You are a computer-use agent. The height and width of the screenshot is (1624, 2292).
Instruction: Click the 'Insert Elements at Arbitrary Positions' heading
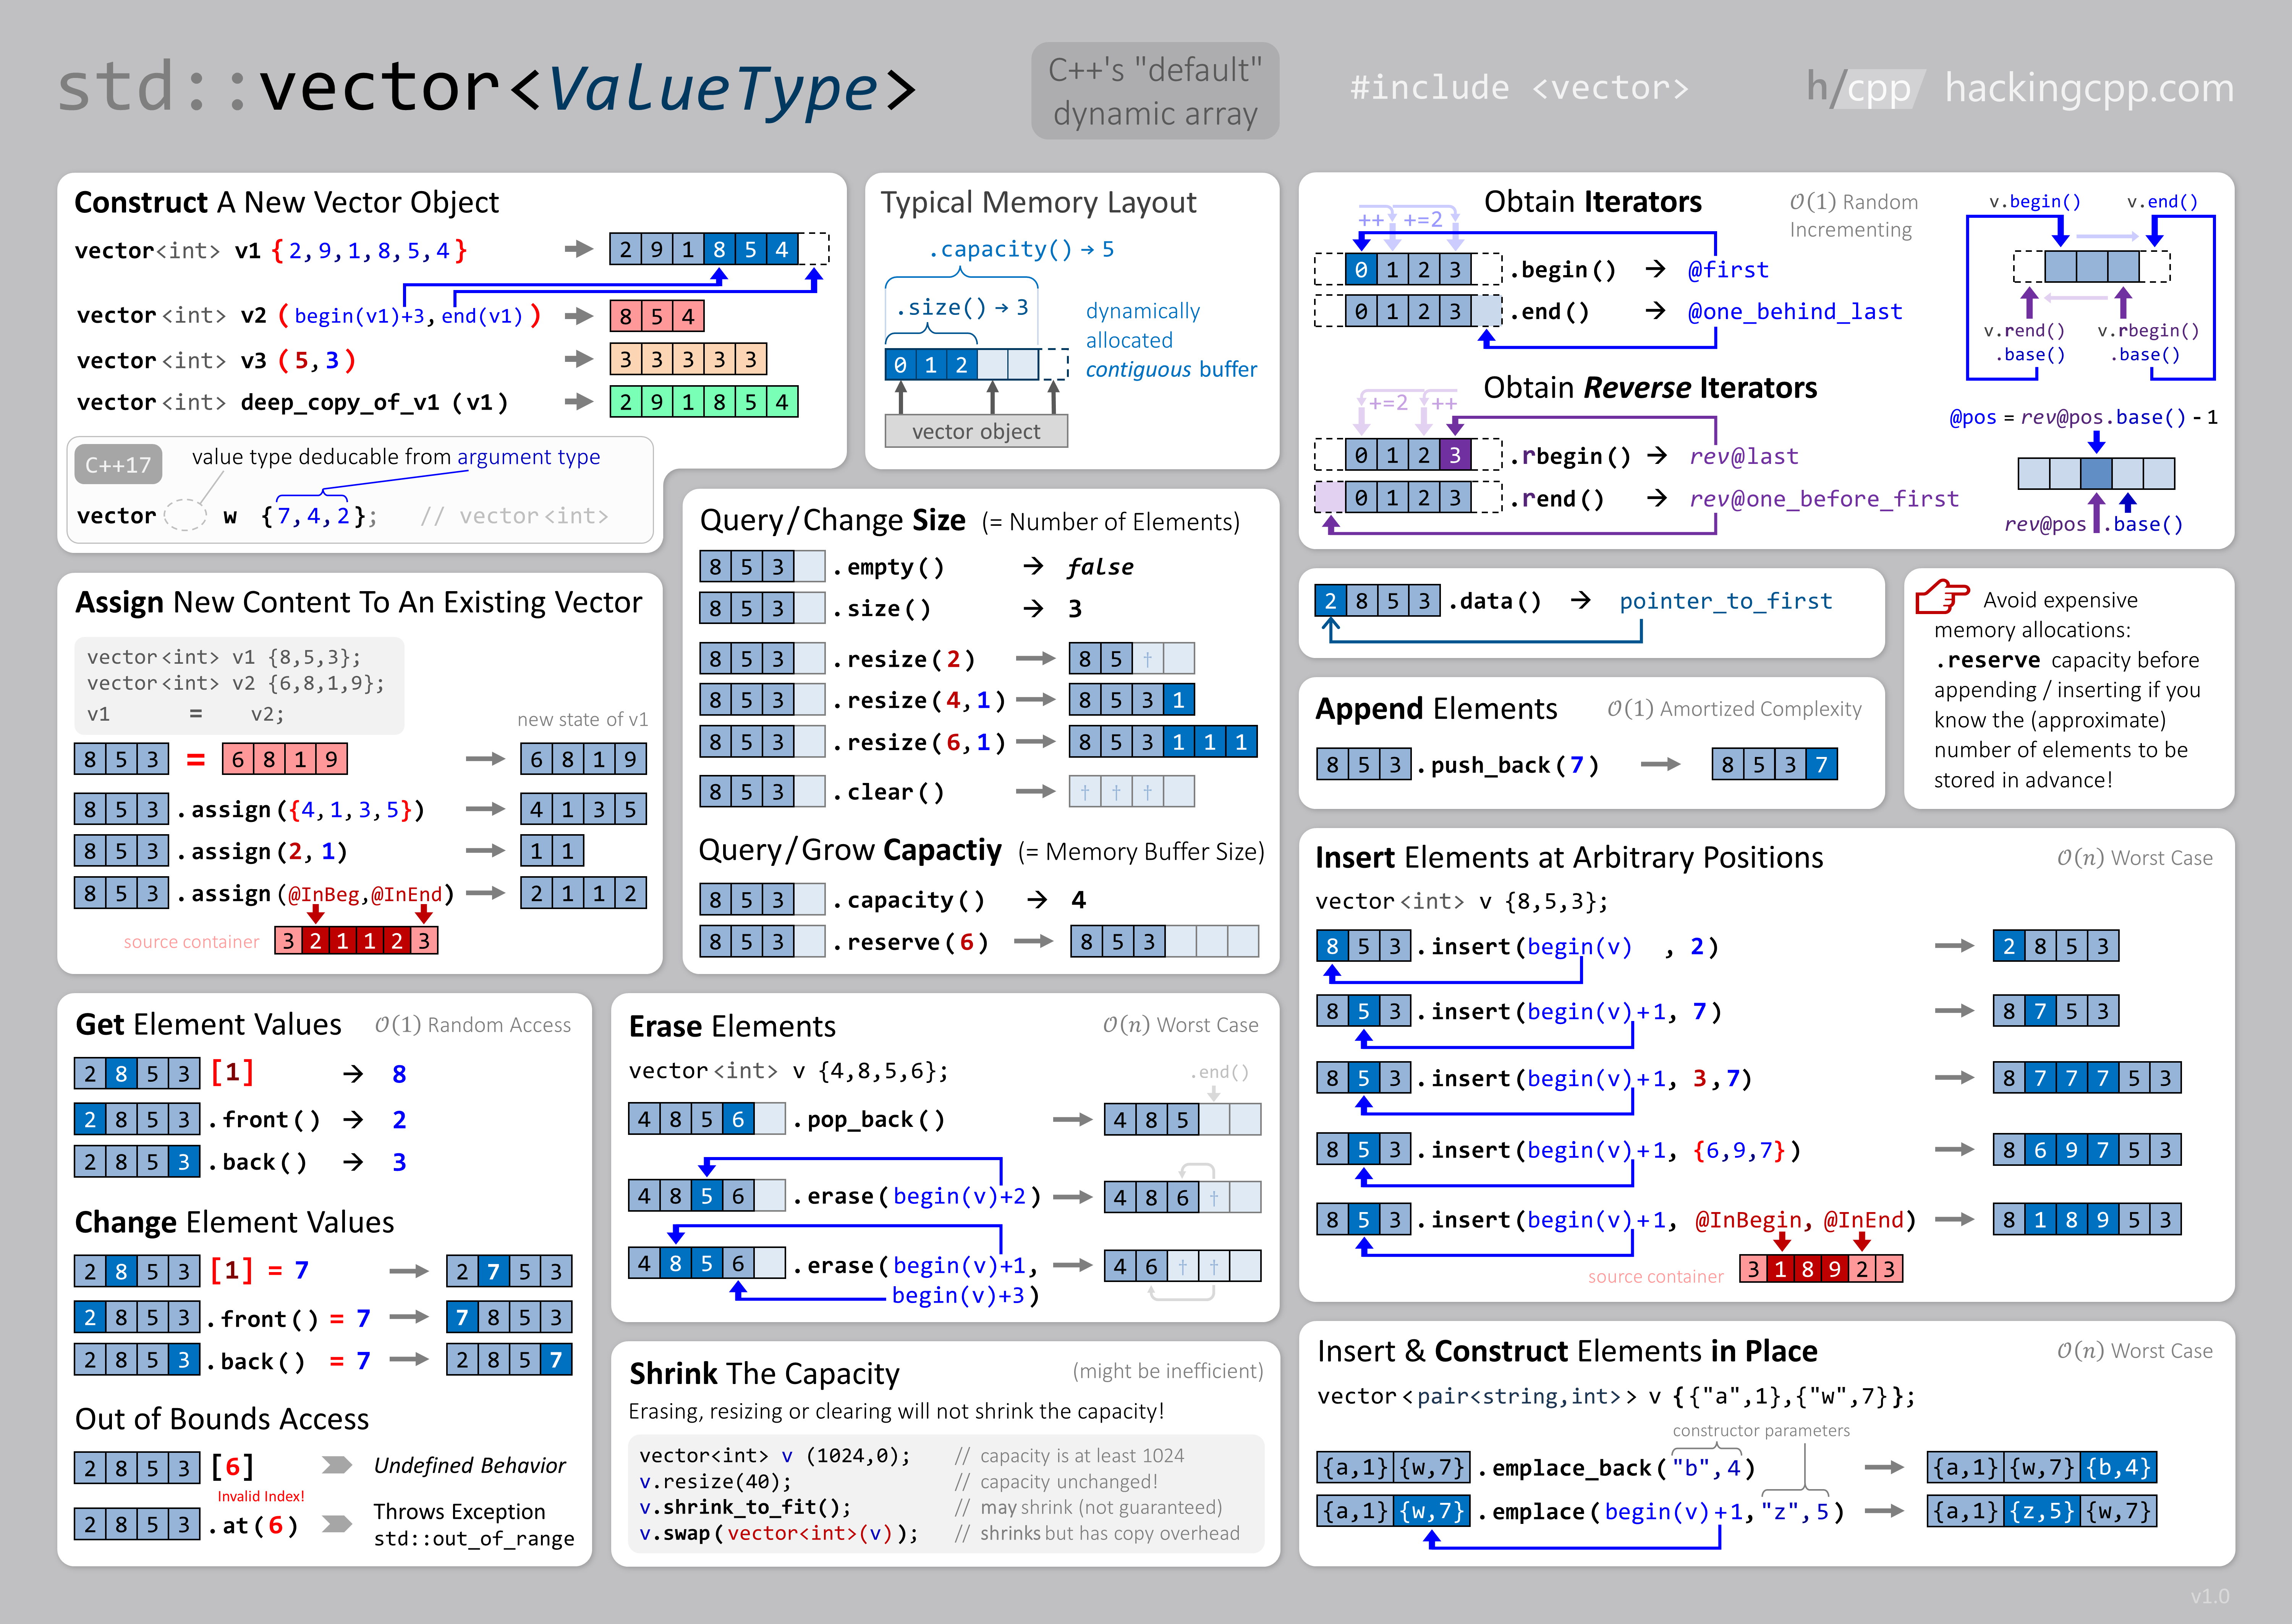pyautogui.click(x=1569, y=858)
